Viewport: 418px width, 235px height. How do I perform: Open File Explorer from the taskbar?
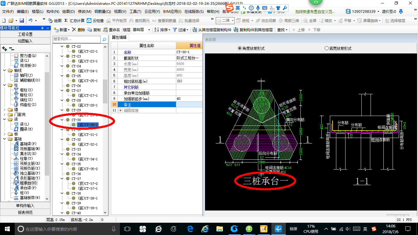pos(219,229)
